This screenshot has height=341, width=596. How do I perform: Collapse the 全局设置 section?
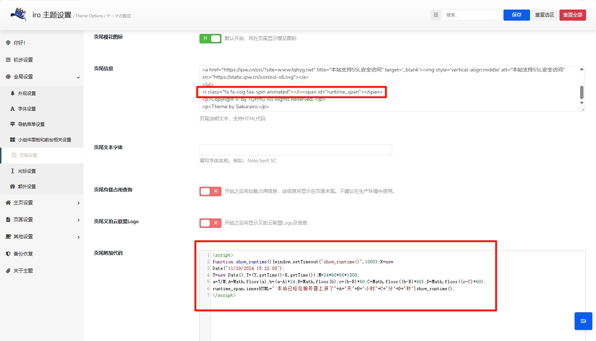click(x=78, y=77)
